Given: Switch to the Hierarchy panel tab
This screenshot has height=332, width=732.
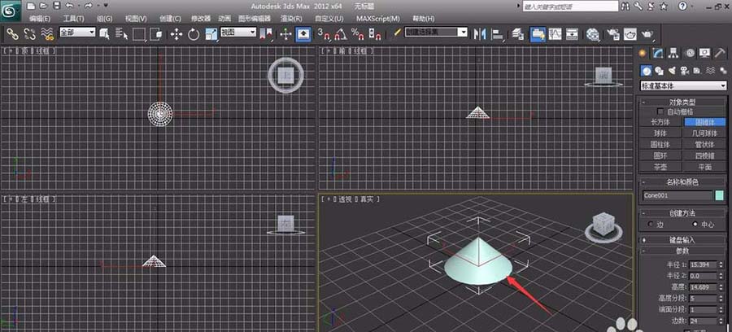Looking at the screenshot, I should click(673, 53).
